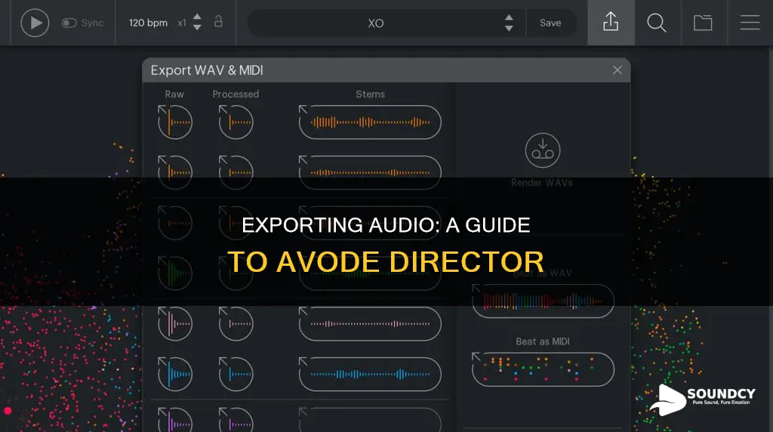Viewport: 773px width, 432px height.
Task: Decrease tempo multiplier with the down arrow
Action: (197, 28)
